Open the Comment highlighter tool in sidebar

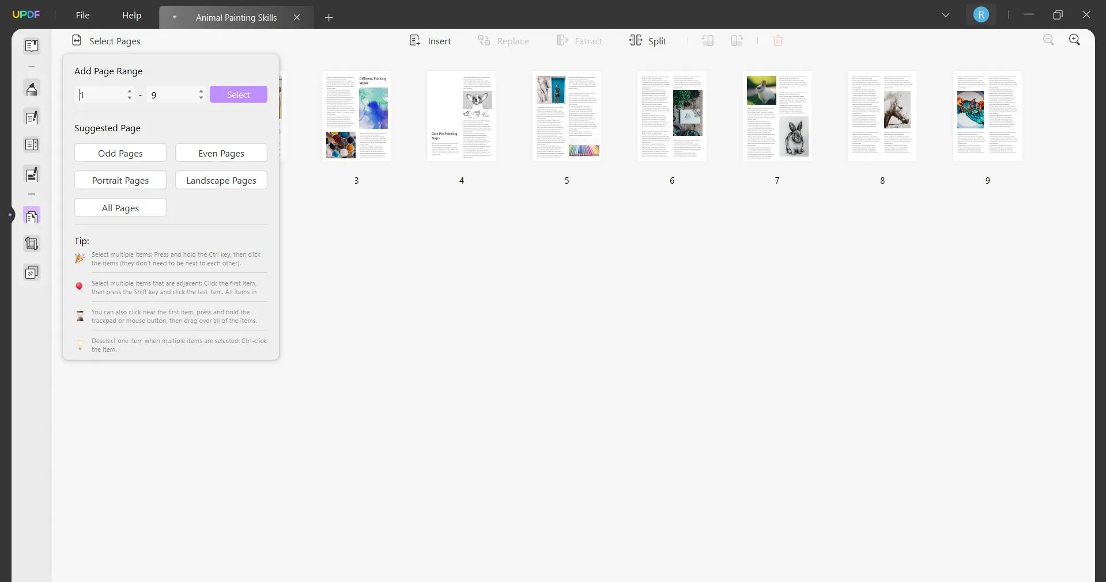(x=32, y=89)
